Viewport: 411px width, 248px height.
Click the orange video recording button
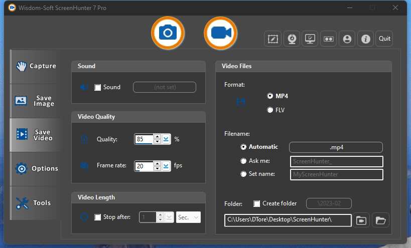(221, 33)
